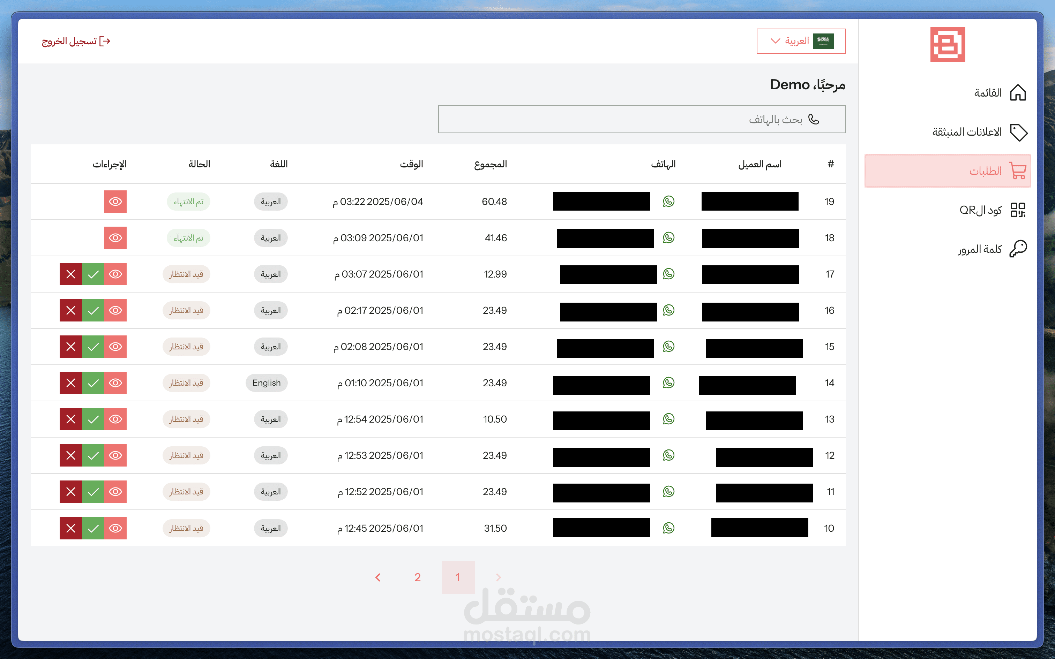Open the العربية language dropdown
1055x659 pixels.
pyautogui.click(x=800, y=41)
